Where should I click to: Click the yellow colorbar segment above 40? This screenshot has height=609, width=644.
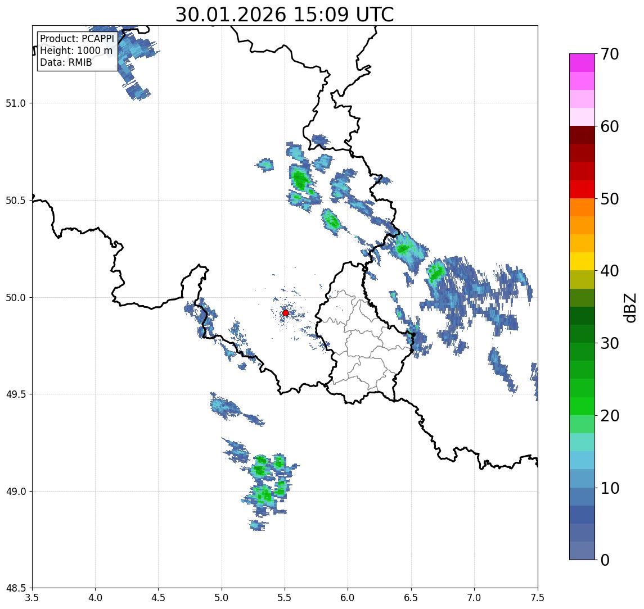582,261
